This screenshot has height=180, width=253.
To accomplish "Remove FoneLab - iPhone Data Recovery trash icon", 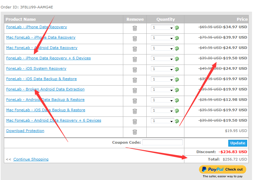I will [135, 28].
